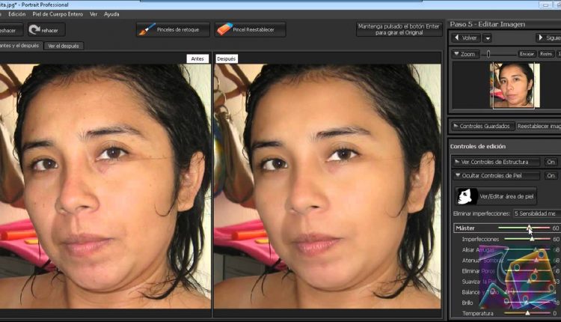Open the Edición menu
The width and height of the screenshot is (561, 322).
pos(16,14)
